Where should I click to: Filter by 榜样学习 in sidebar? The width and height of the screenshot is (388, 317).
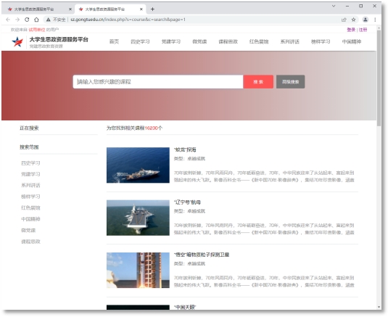[x=30, y=197]
